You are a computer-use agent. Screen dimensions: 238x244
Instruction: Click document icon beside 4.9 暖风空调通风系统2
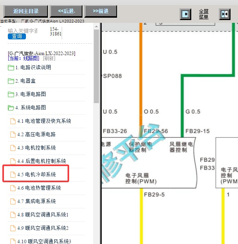(13, 228)
